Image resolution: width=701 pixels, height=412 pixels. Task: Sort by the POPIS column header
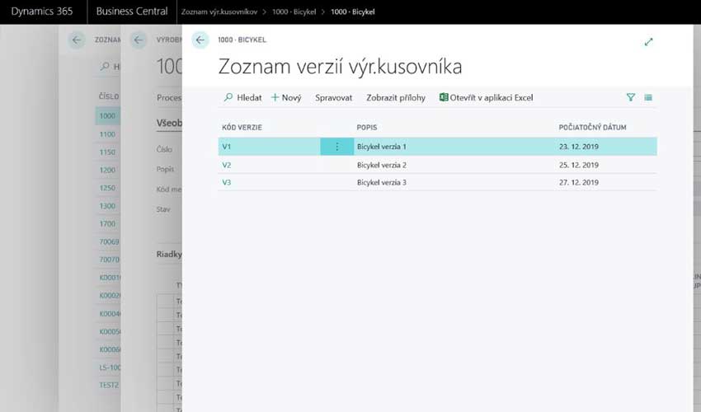tap(367, 128)
